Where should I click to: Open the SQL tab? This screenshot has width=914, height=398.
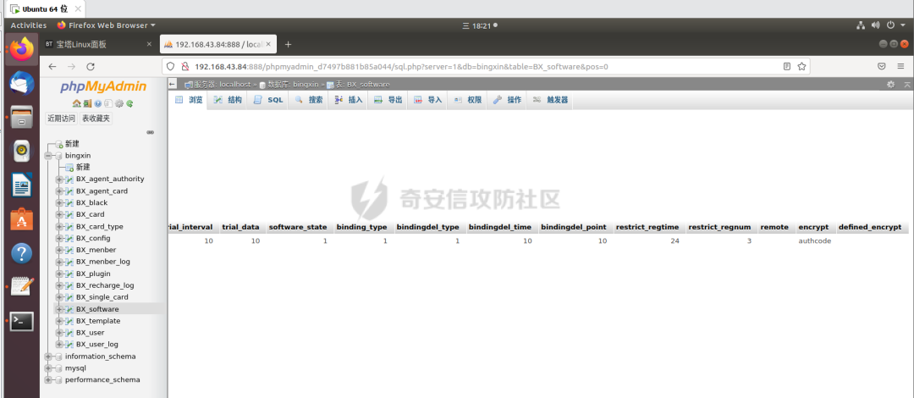pyautogui.click(x=268, y=100)
